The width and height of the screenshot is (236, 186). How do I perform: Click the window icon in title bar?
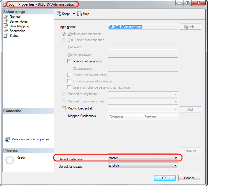click(5, 4)
